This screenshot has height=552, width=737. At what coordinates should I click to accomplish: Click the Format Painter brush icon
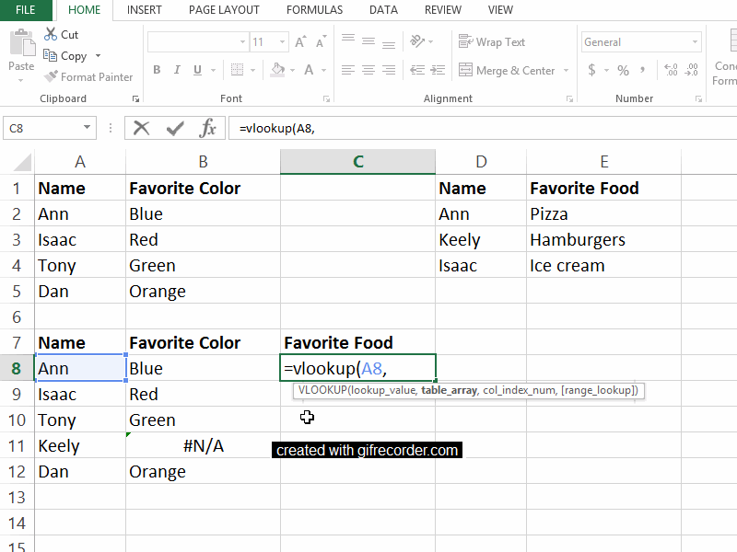[x=51, y=77]
